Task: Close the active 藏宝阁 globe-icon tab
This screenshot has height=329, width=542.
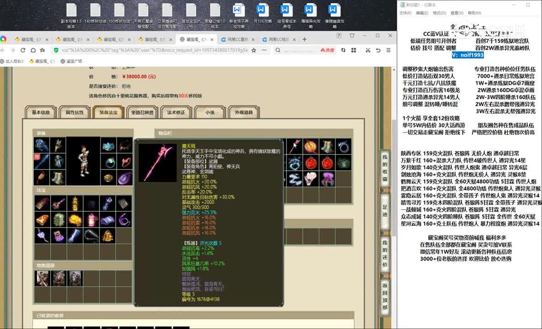Action: point(211,39)
